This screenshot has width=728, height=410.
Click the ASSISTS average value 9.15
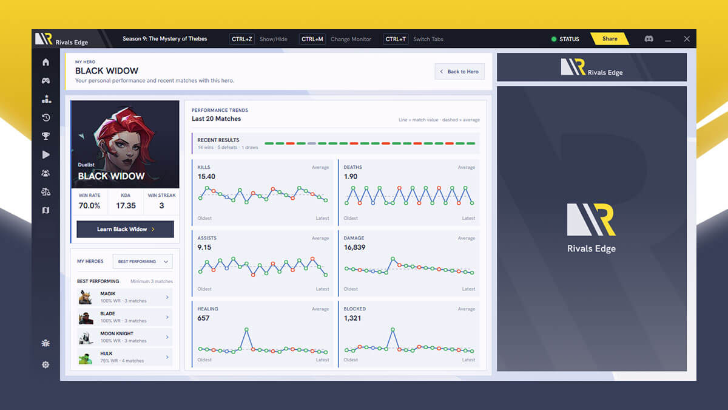pos(204,247)
